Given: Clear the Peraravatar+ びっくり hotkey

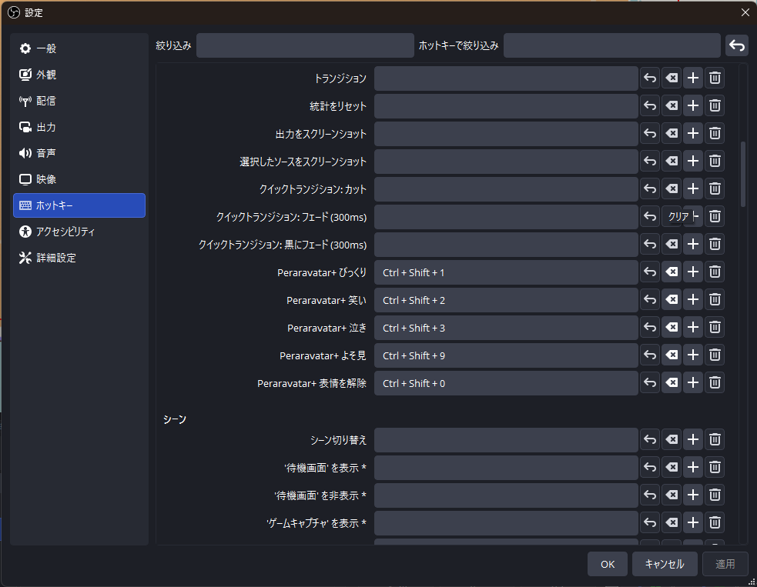Looking at the screenshot, I should click(672, 272).
